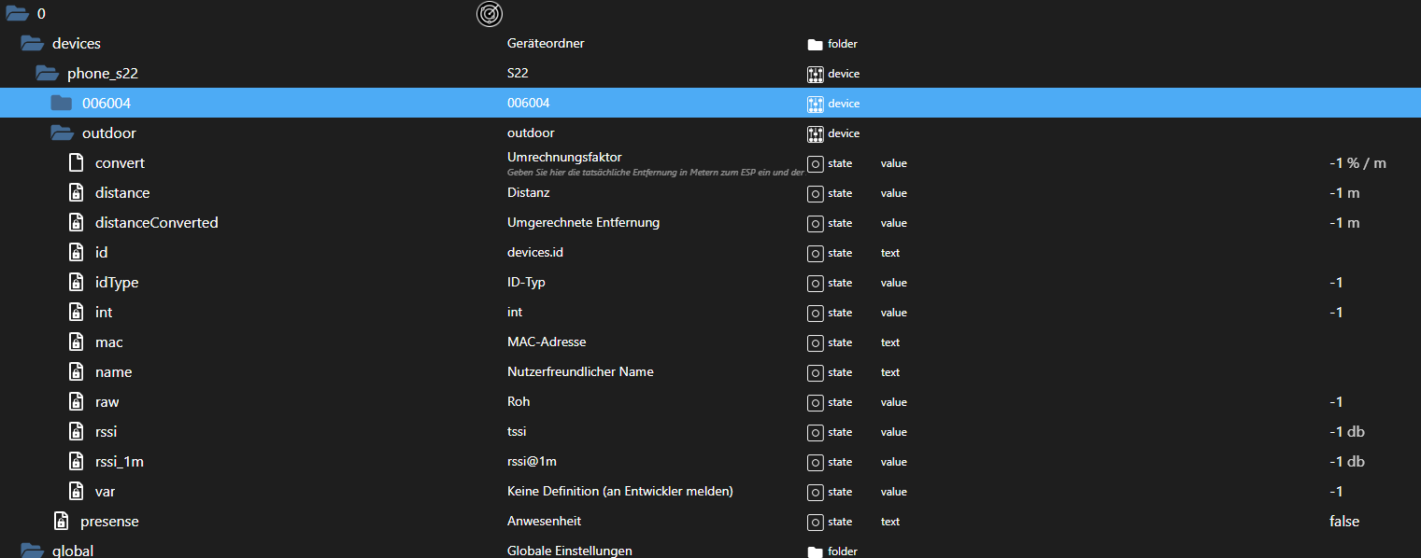Click the name state label

click(113, 371)
